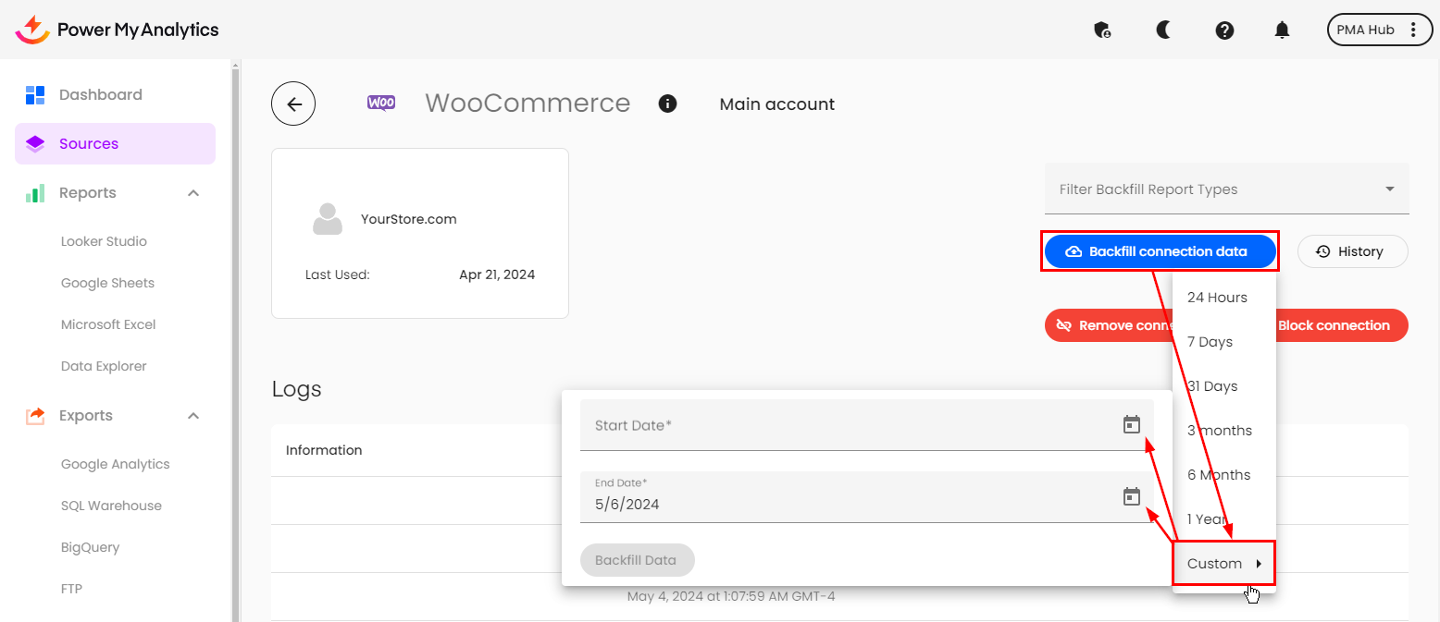This screenshot has height=622, width=1440.
Task: Open PMA Hub account menu
Action: click(x=1379, y=30)
